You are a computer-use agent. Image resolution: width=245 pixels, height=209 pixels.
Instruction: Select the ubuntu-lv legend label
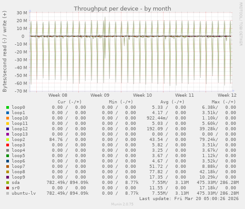click(x=24, y=193)
